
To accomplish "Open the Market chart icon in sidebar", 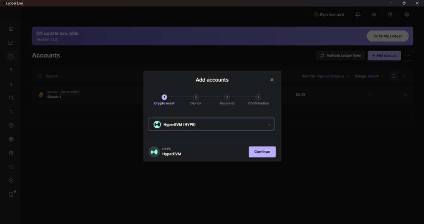I will point(11,42).
